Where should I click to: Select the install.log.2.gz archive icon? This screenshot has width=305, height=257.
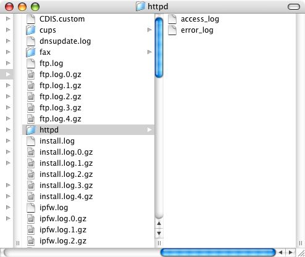(x=31, y=174)
